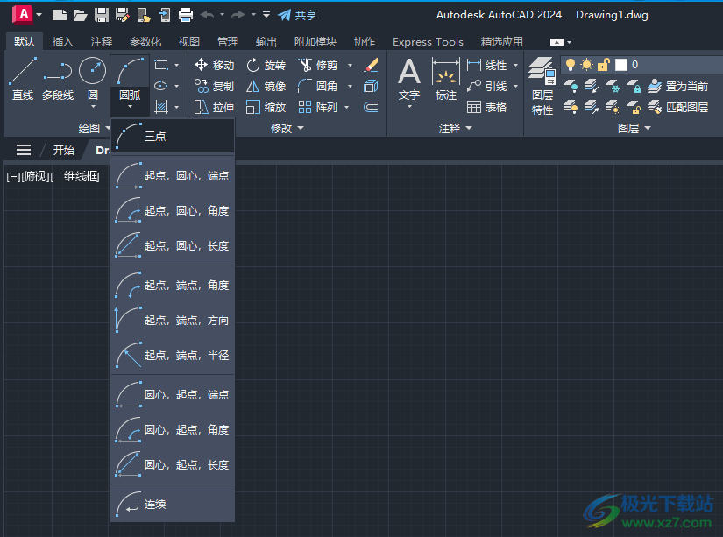Expand the Modify (修改) panel

pos(287,128)
